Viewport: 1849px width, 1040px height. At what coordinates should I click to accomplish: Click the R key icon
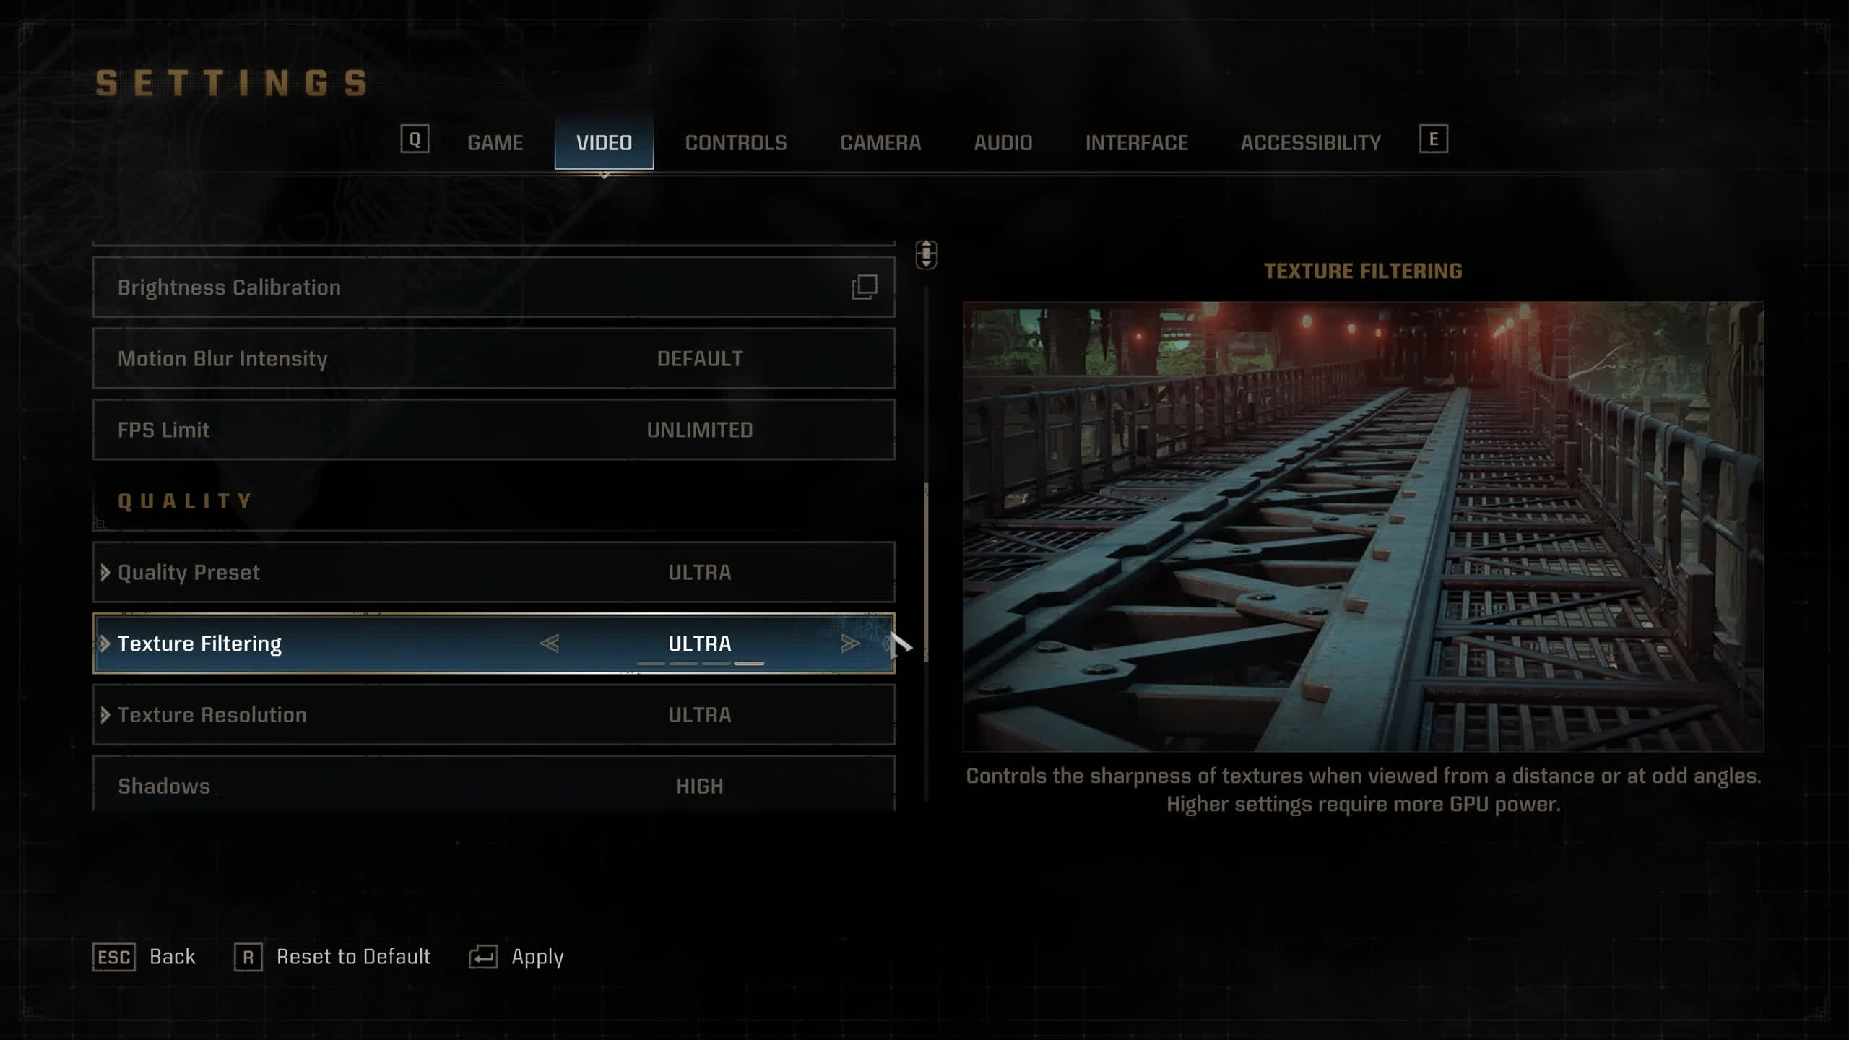248,957
